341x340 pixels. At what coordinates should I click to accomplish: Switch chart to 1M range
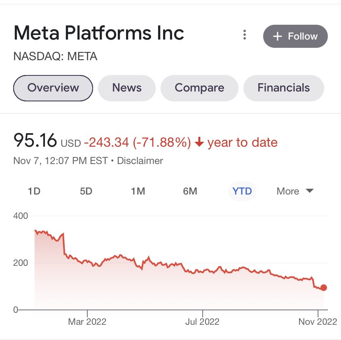[138, 191]
